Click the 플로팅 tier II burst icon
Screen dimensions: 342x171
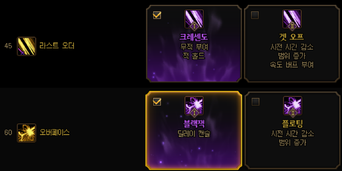(x=293, y=106)
